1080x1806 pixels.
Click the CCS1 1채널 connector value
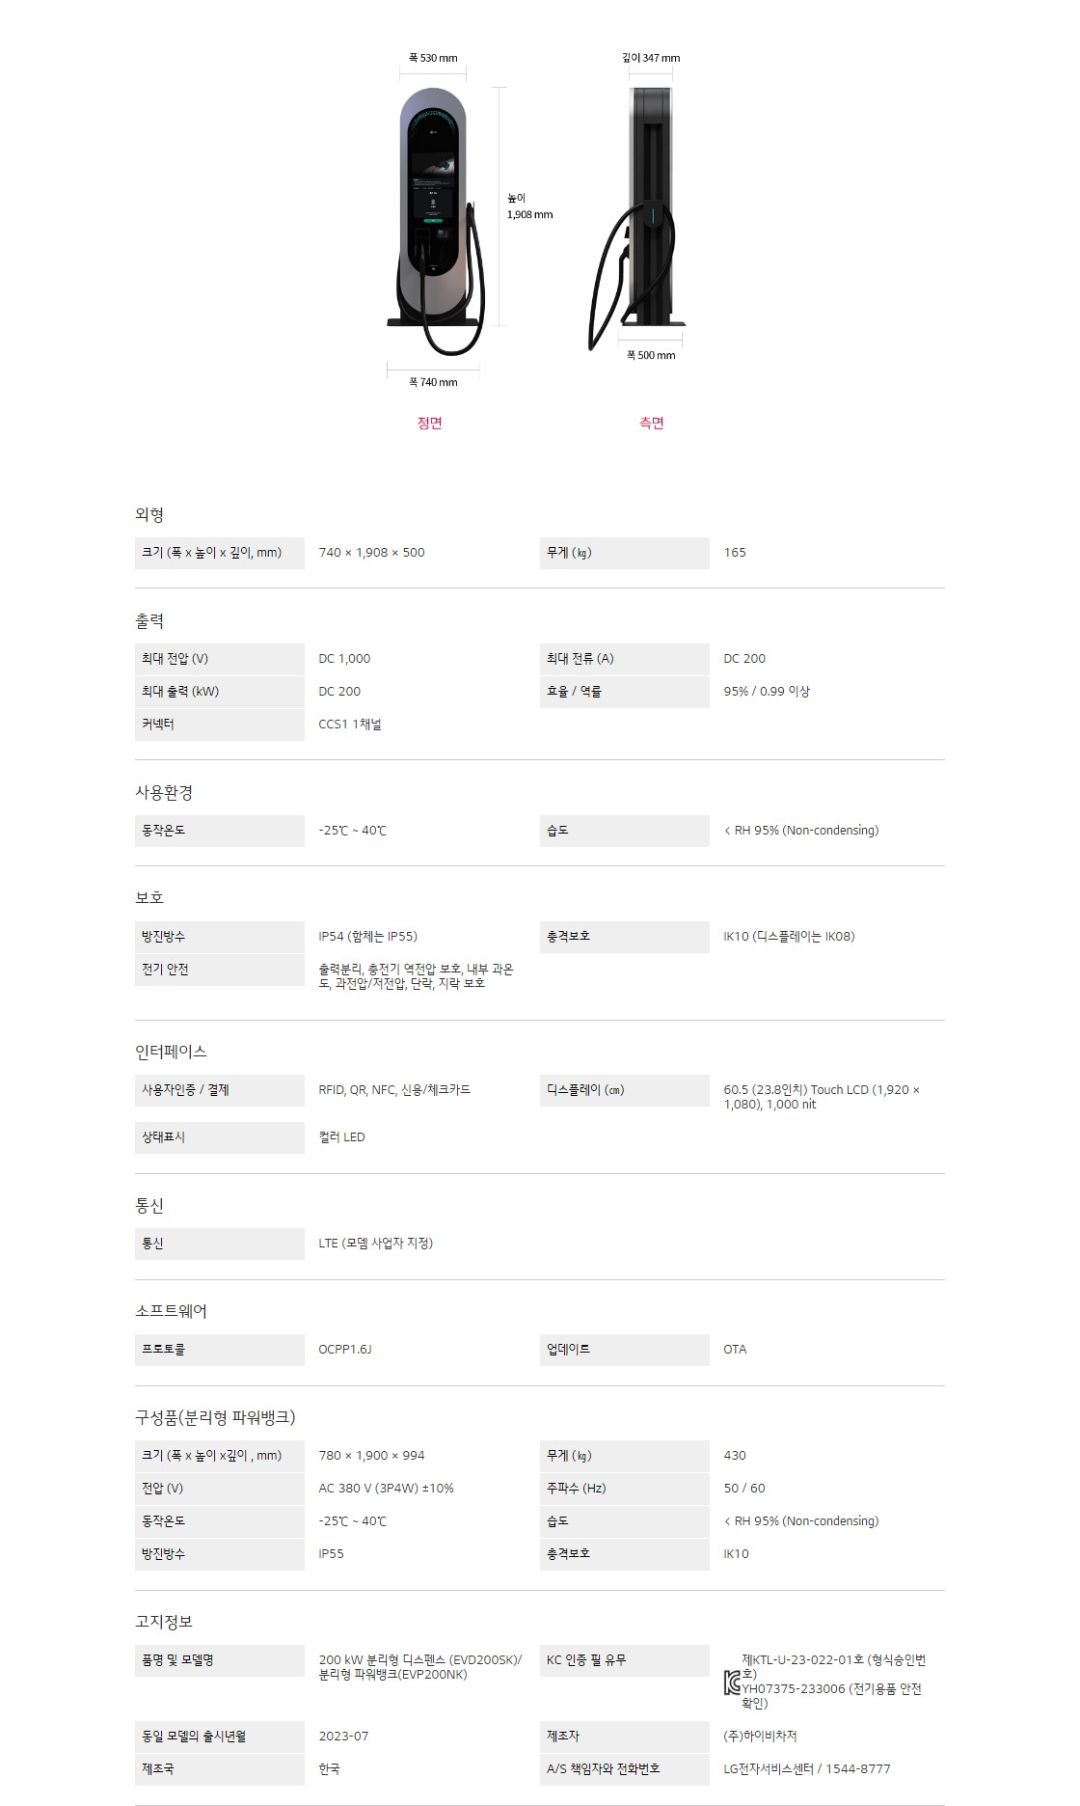point(350,725)
